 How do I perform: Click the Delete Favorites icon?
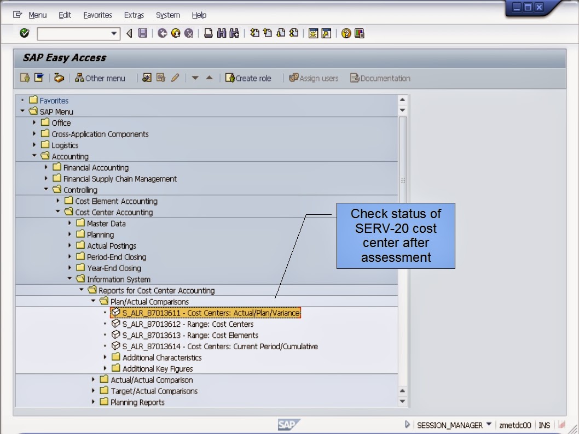tap(161, 78)
